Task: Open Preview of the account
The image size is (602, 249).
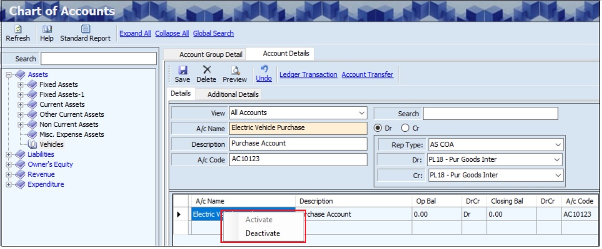Action: [x=234, y=70]
